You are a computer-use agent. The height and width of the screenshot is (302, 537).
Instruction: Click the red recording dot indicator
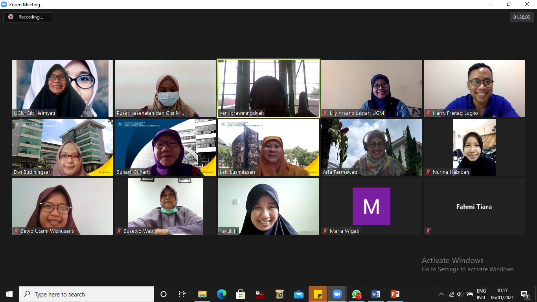(11, 17)
